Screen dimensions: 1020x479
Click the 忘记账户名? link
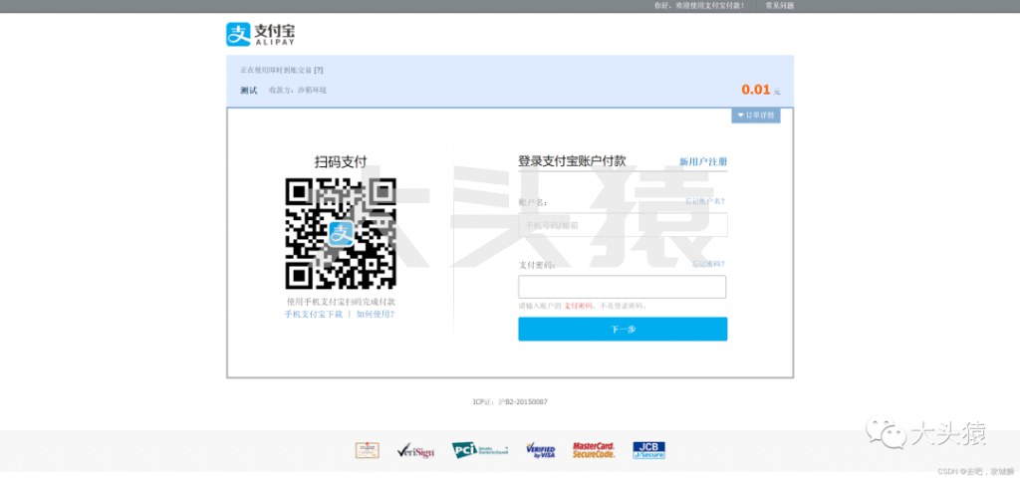coord(704,201)
